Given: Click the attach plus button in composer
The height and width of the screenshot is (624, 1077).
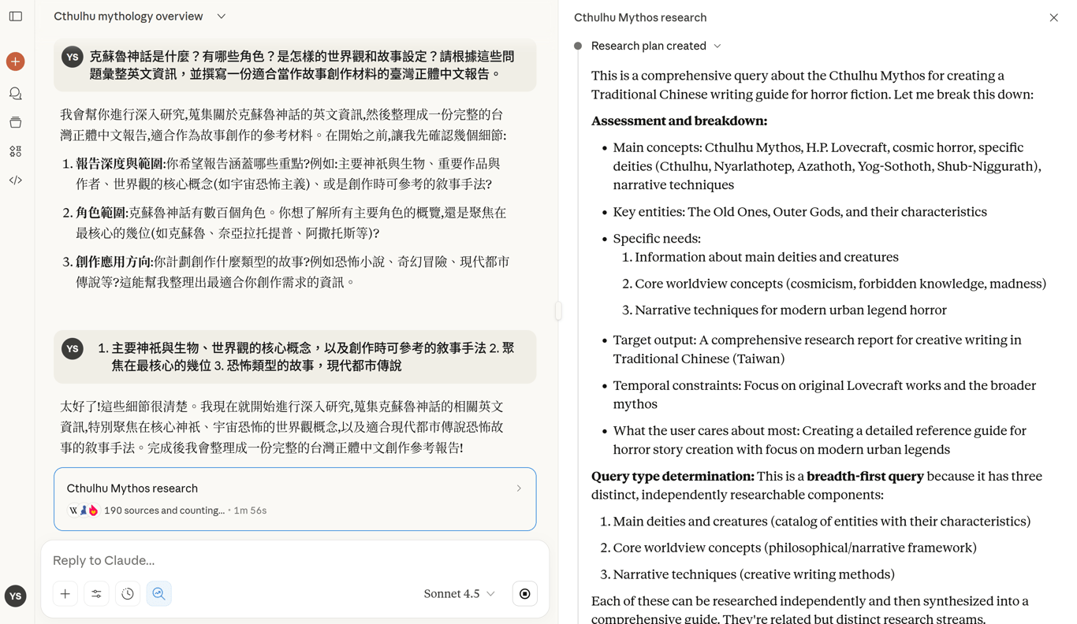Looking at the screenshot, I should click(65, 594).
